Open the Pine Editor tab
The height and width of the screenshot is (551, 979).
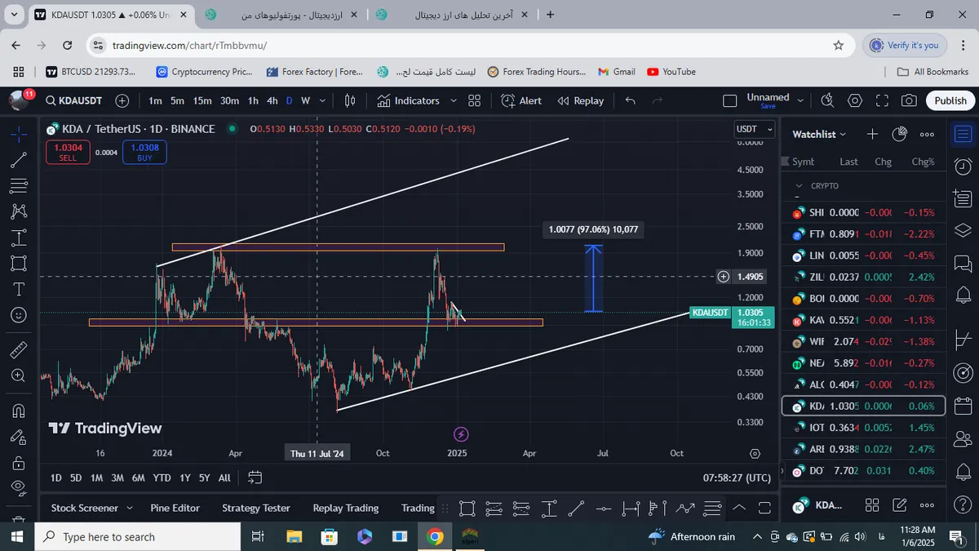pyautogui.click(x=175, y=508)
